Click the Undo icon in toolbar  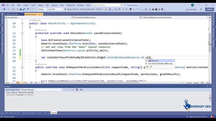point(28,9)
